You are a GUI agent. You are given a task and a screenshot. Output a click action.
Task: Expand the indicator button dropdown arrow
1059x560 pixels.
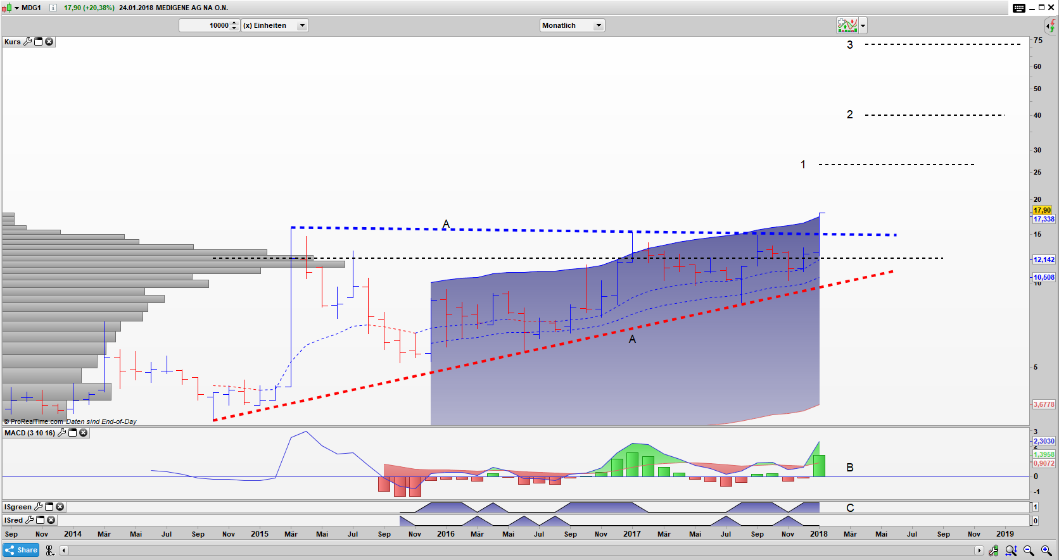pyautogui.click(x=863, y=26)
